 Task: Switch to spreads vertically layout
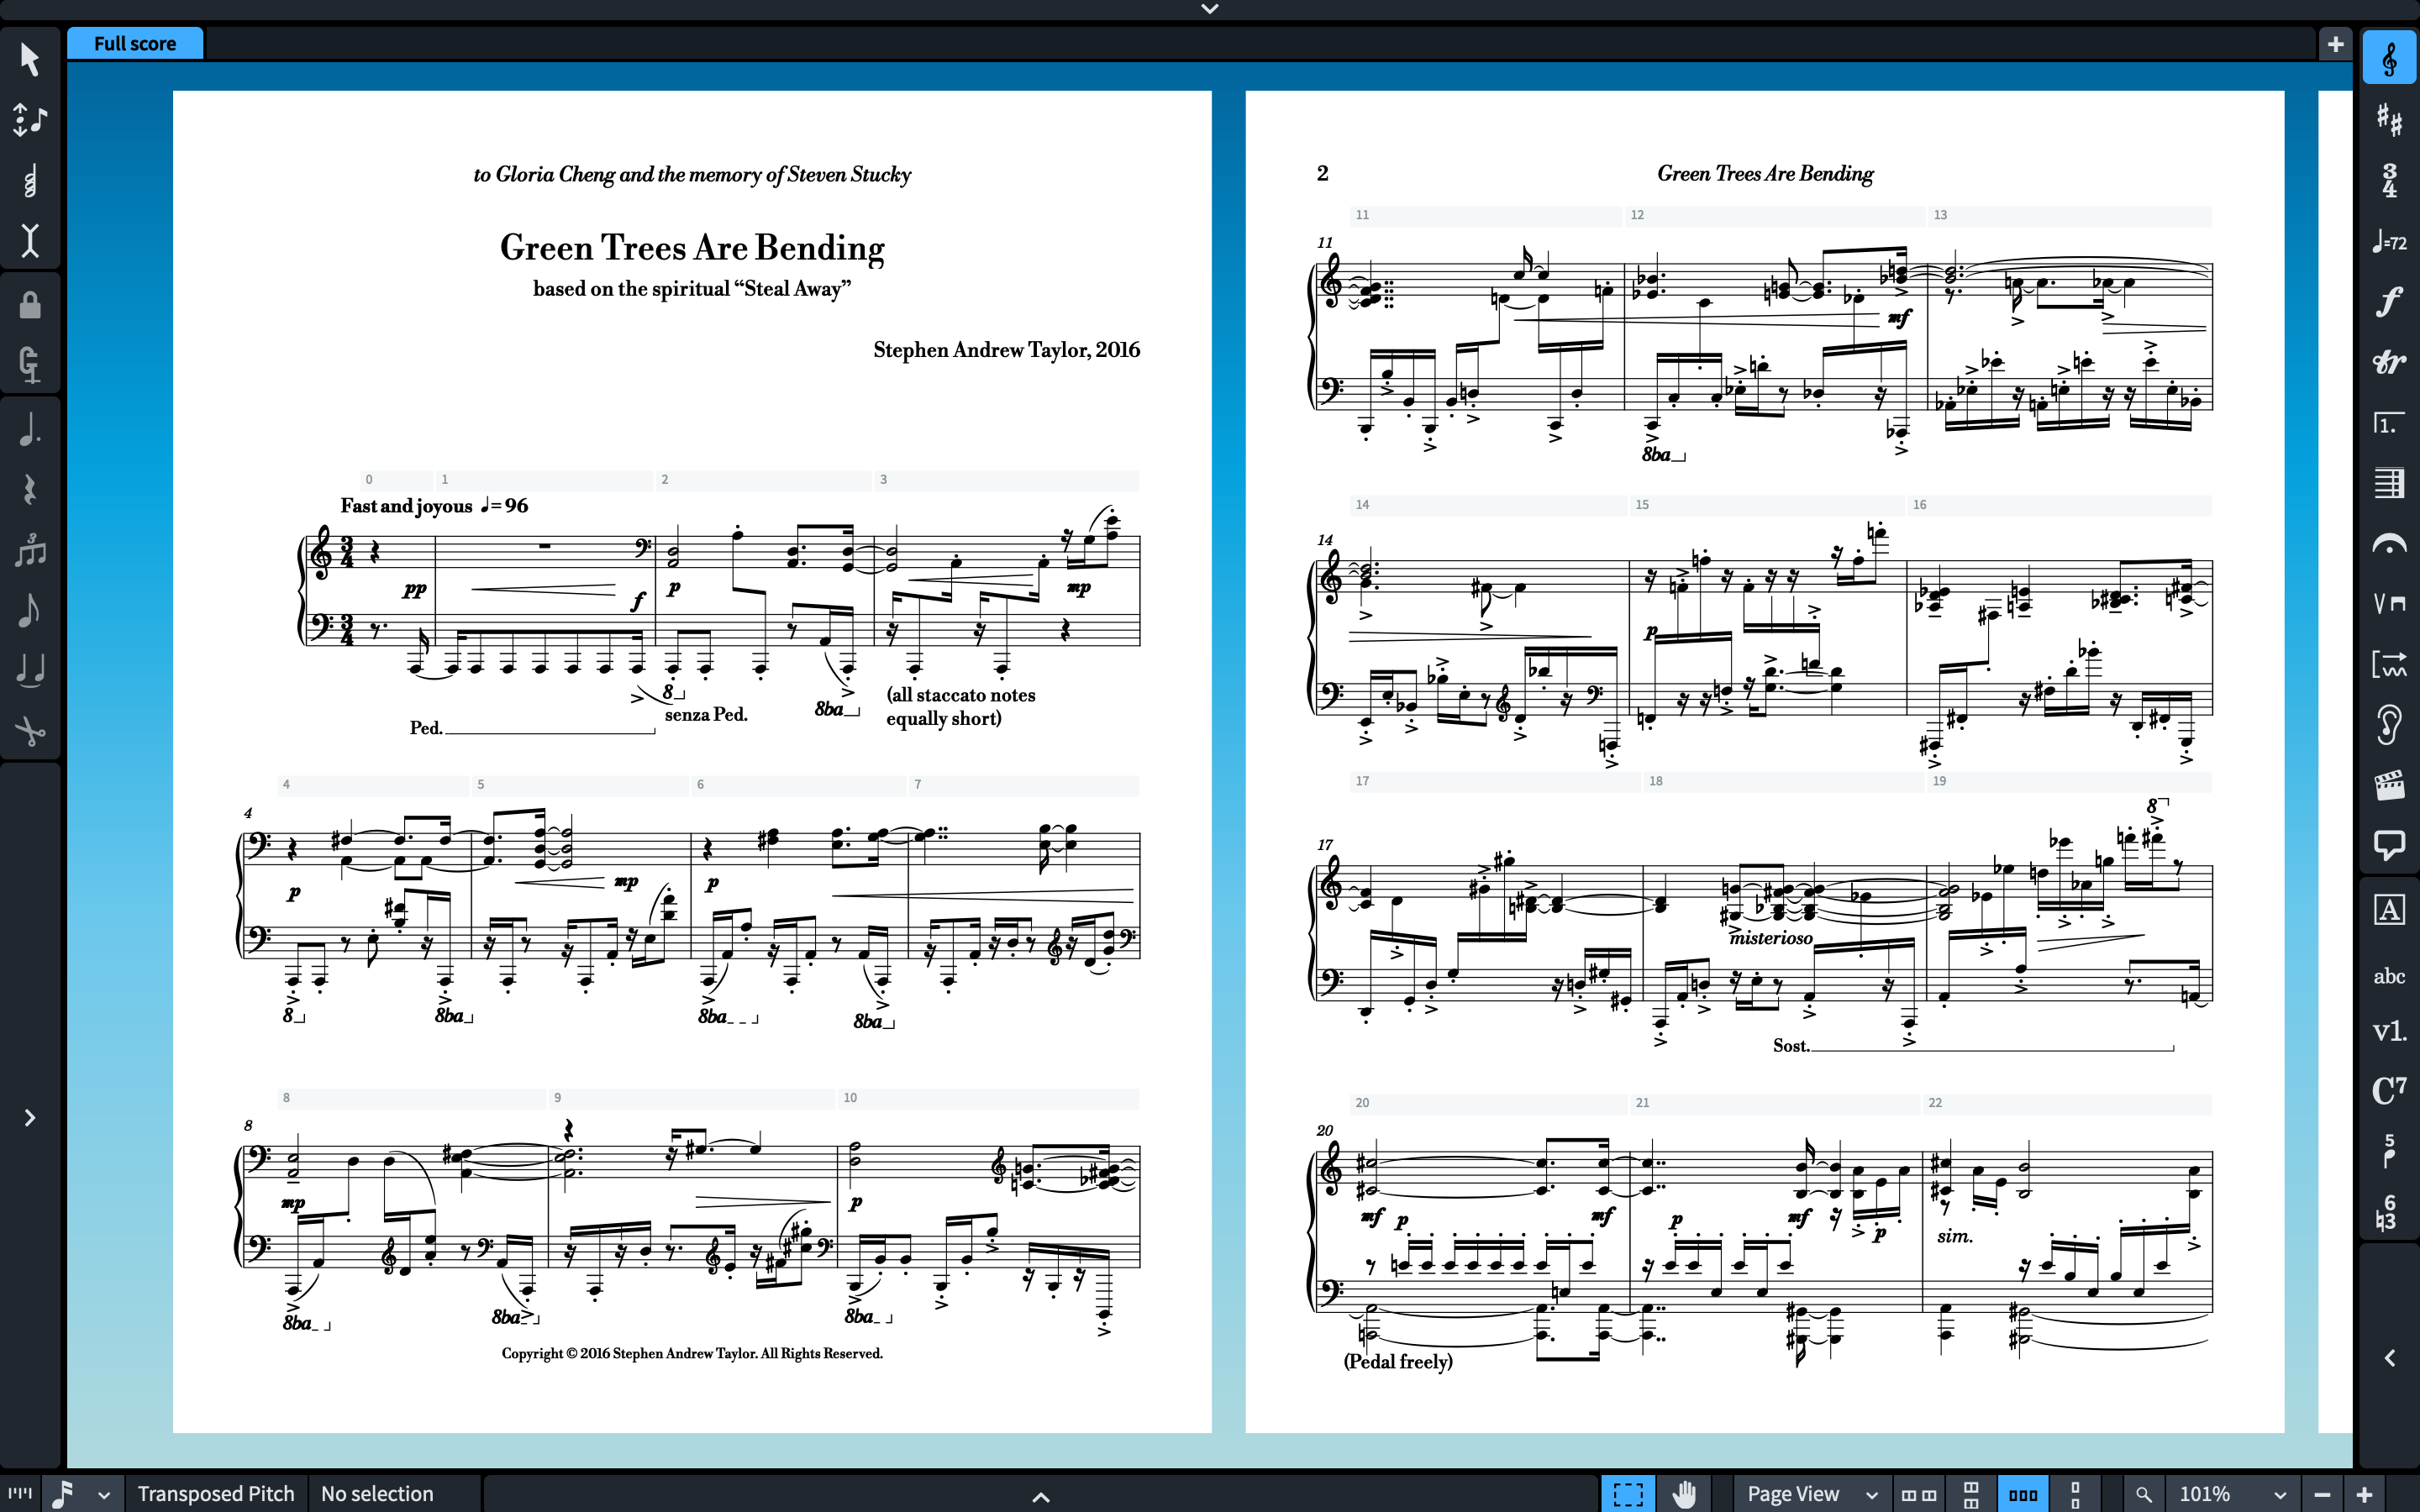pyautogui.click(x=1971, y=1495)
